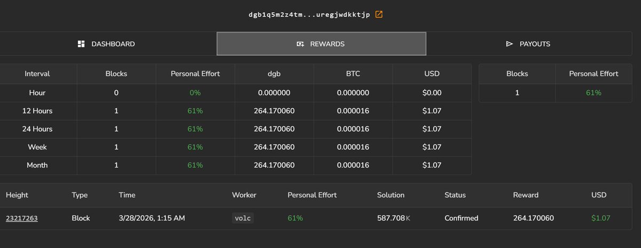Click the 264.170060 dgb value in Month row

pos(274,165)
